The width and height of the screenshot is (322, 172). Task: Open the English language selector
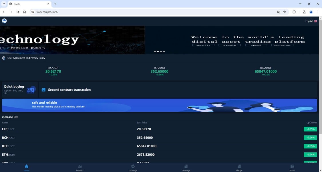(x=311, y=21)
